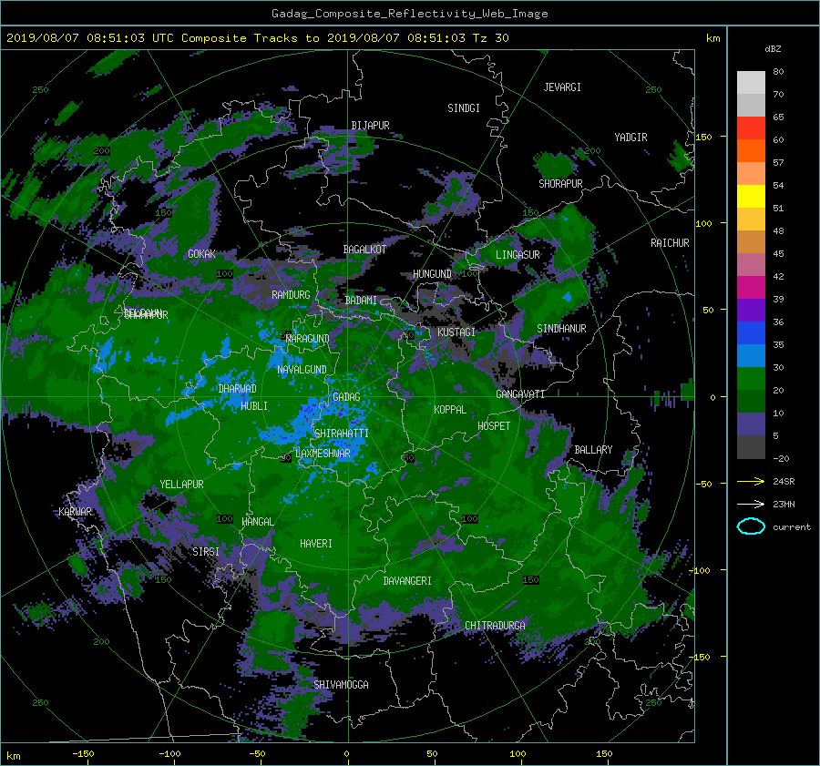Click the CHITRADURGA city label
The image size is (820, 766).
click(495, 626)
